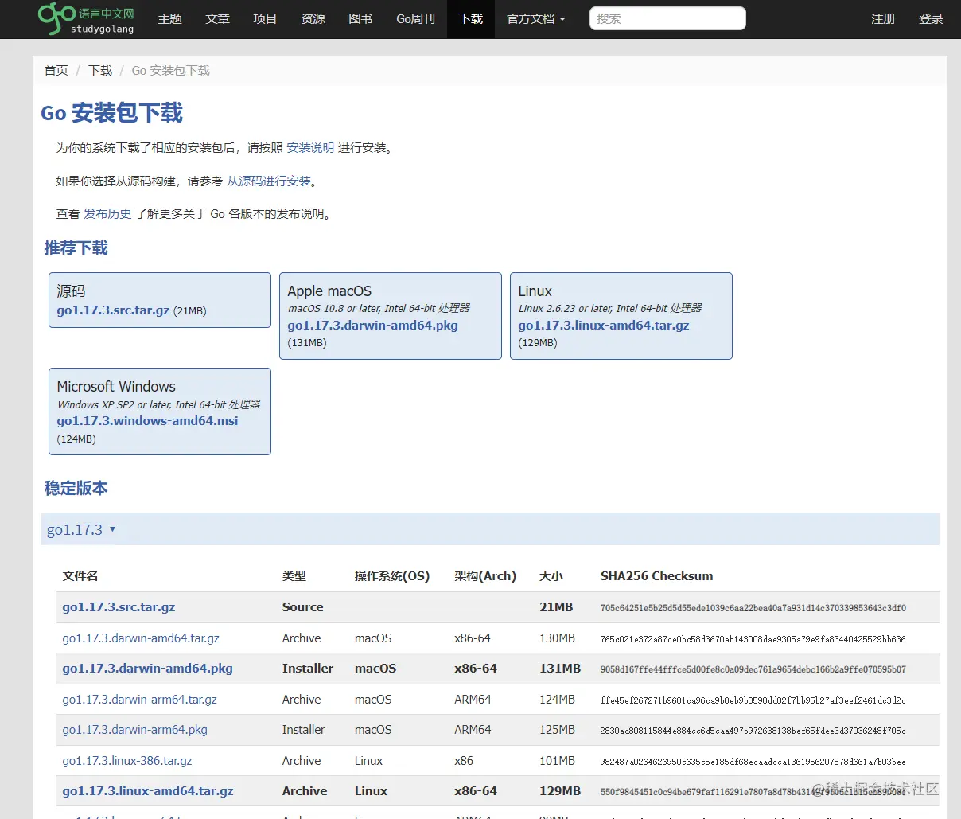Image resolution: width=961 pixels, height=819 pixels.
Task: Open the 注册 link
Action: [x=883, y=19]
